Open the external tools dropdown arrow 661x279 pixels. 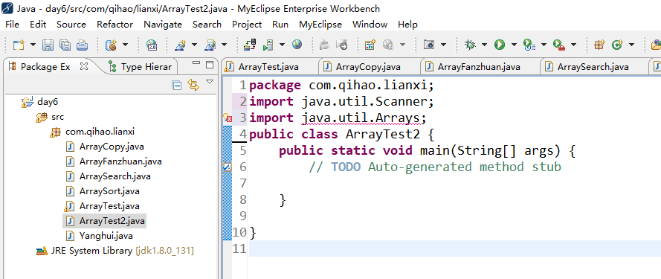click(573, 45)
